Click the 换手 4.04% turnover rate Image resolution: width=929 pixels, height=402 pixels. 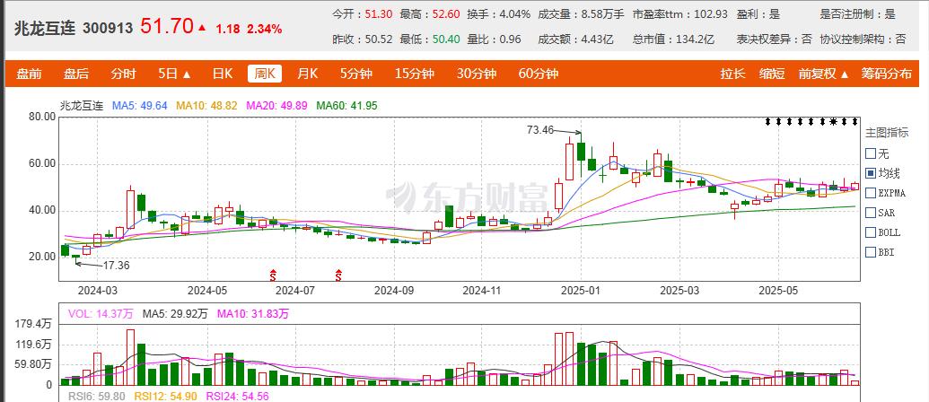tap(498, 14)
